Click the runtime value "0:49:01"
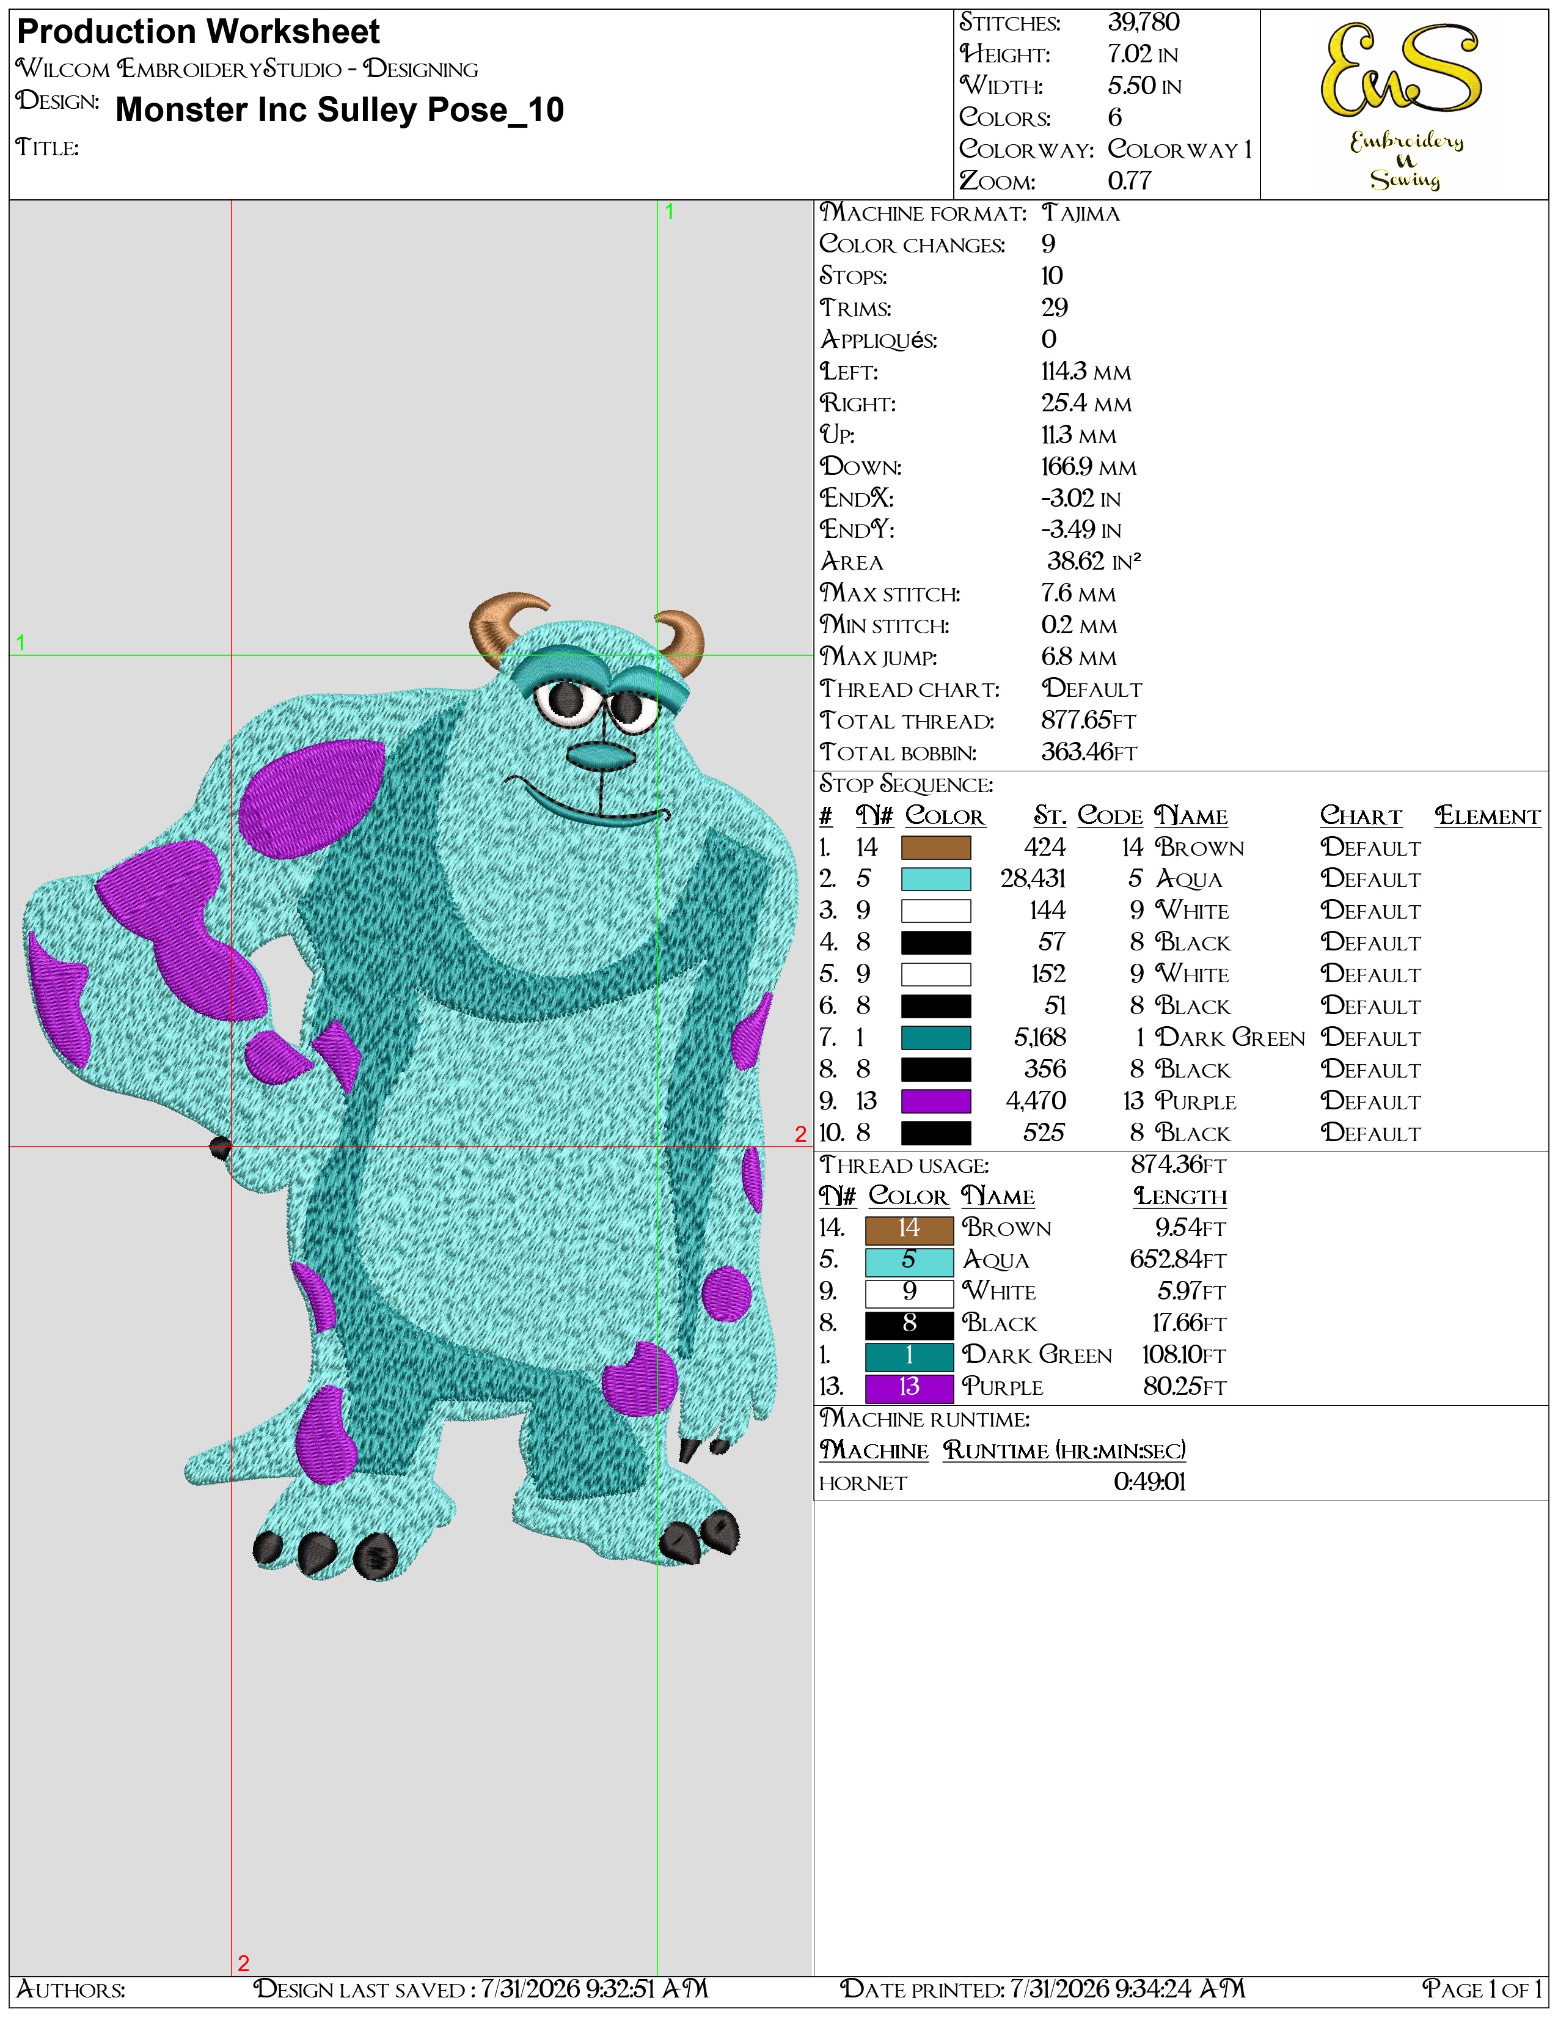 [x=1149, y=1482]
